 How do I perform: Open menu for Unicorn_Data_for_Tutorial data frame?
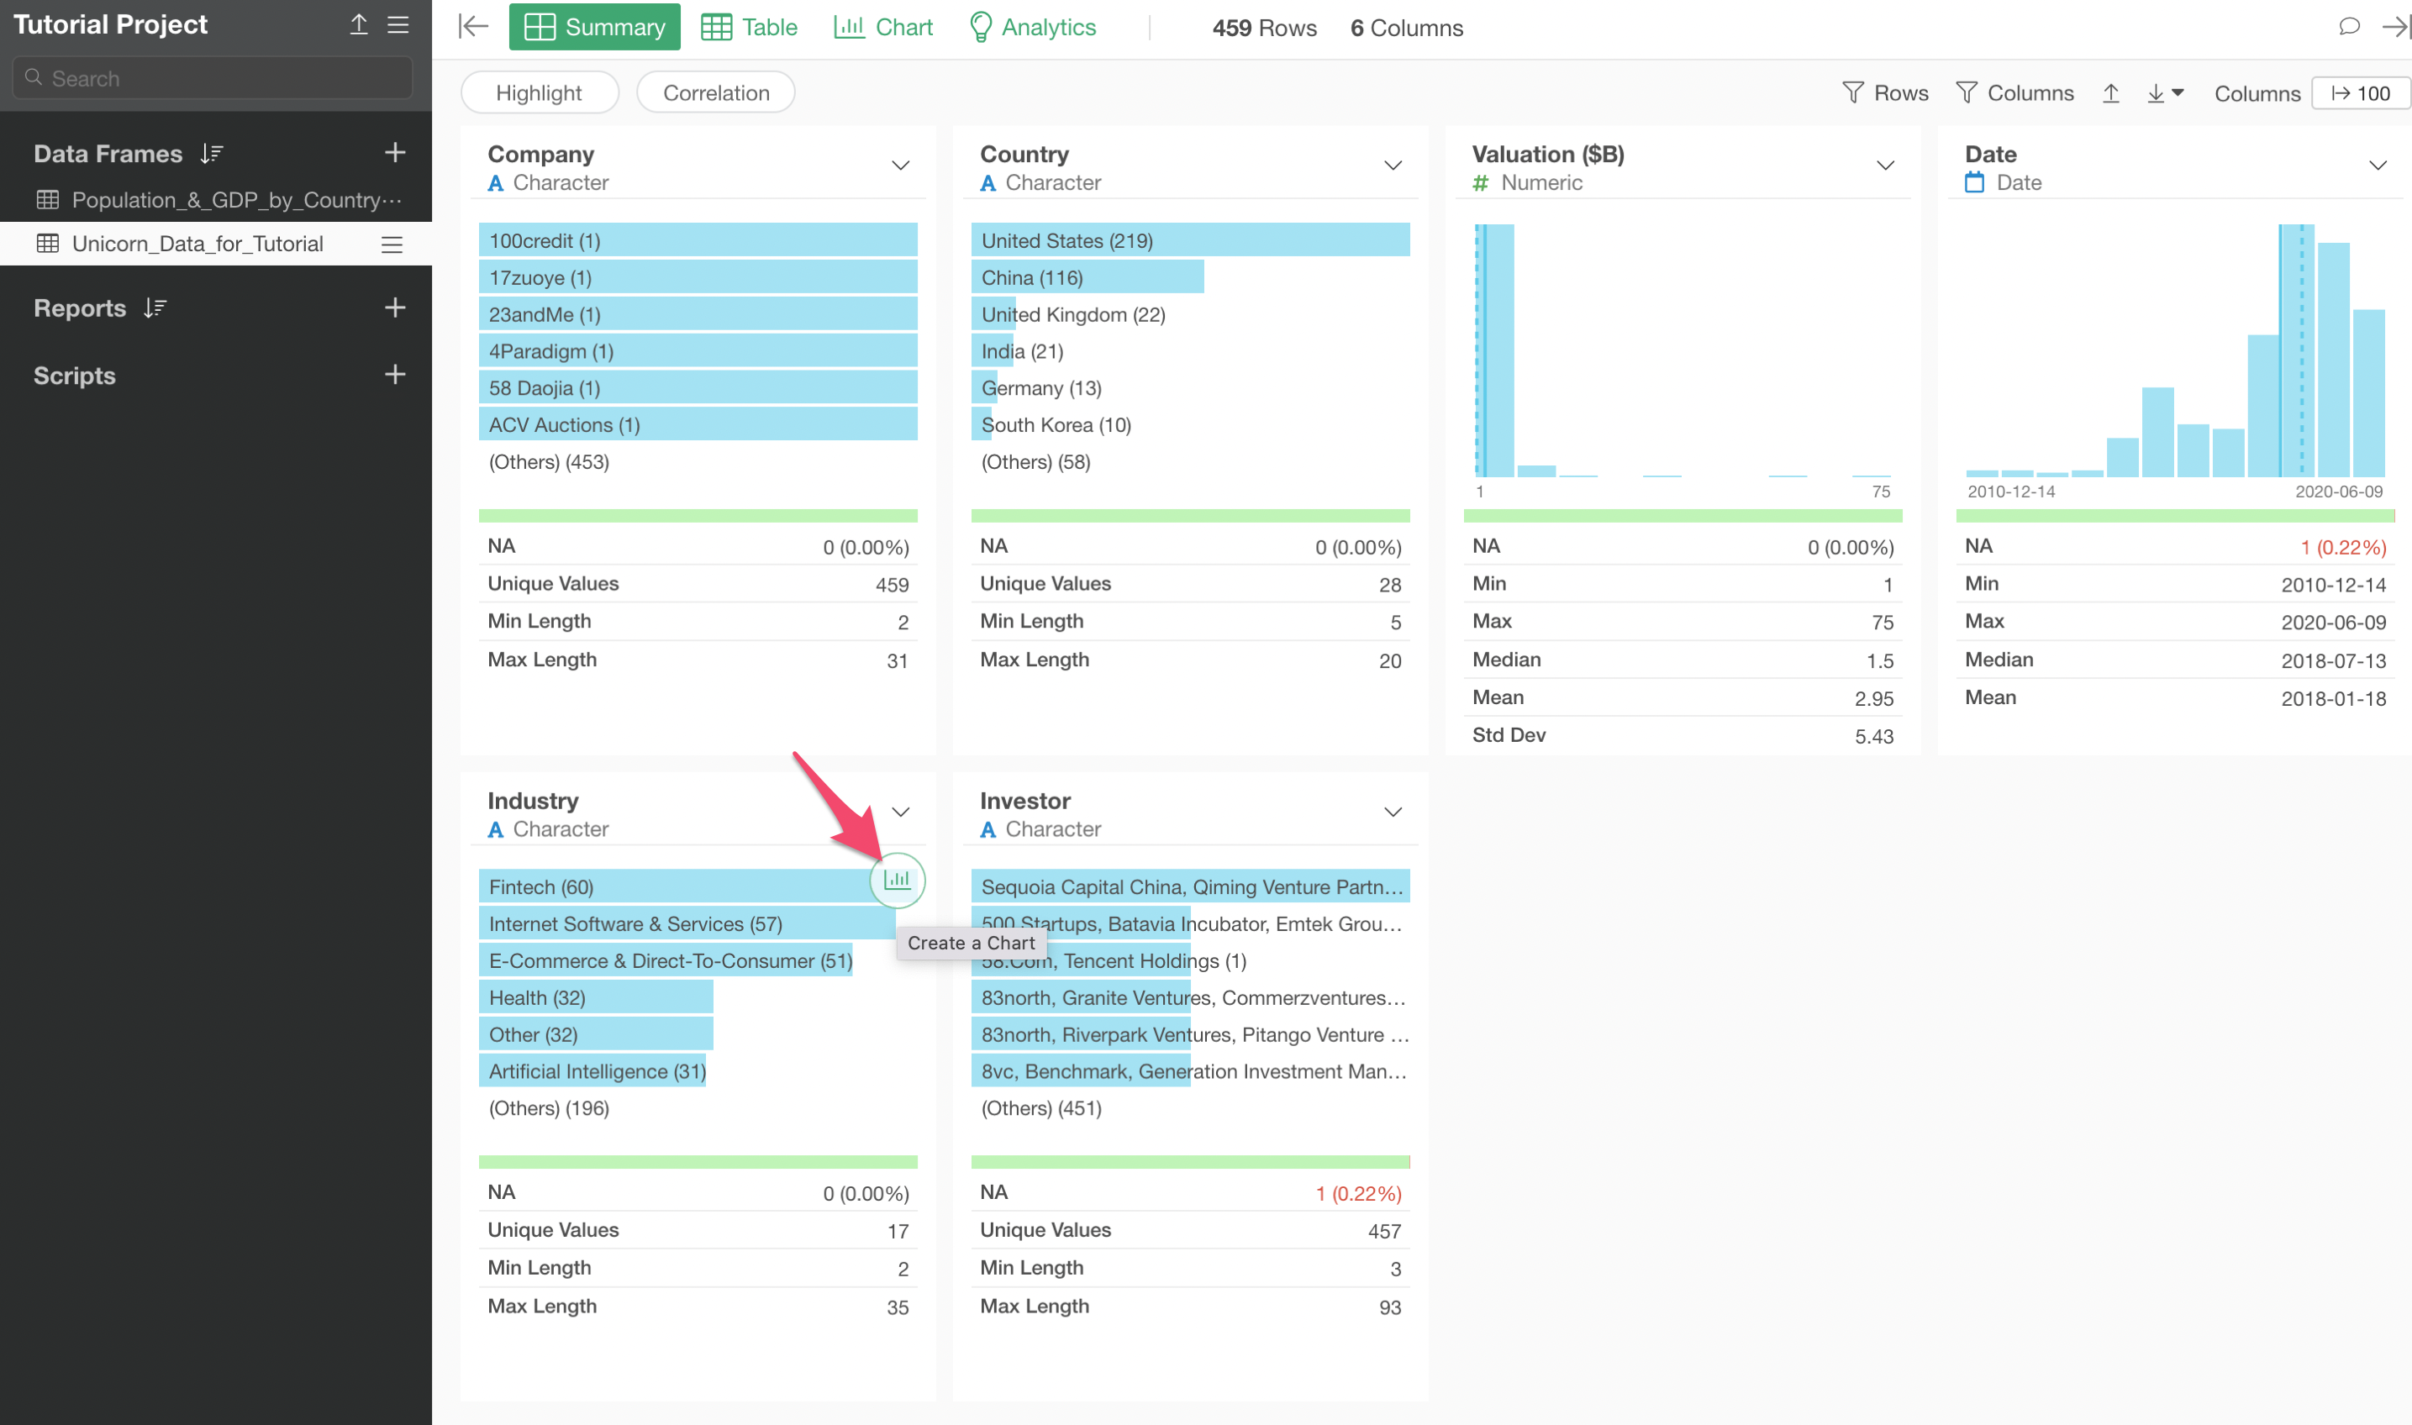pyautogui.click(x=392, y=245)
